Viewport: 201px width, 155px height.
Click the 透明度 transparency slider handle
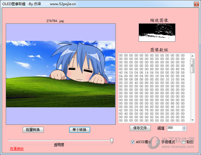tap(112, 140)
